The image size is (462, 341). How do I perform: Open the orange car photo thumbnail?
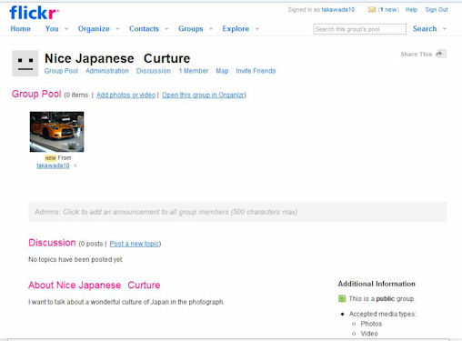pos(56,132)
